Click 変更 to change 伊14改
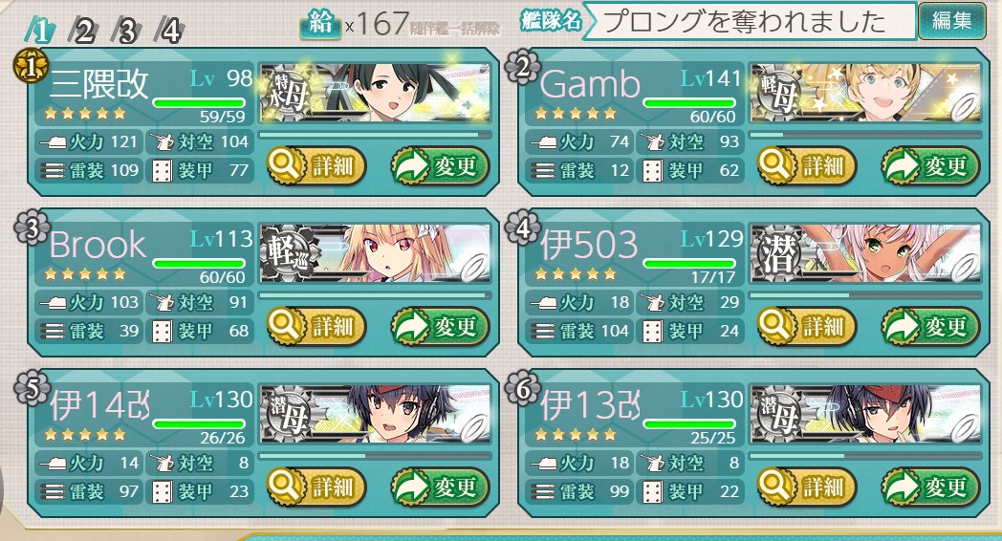Screen dimensions: 1002x541 pyautogui.click(x=440, y=487)
